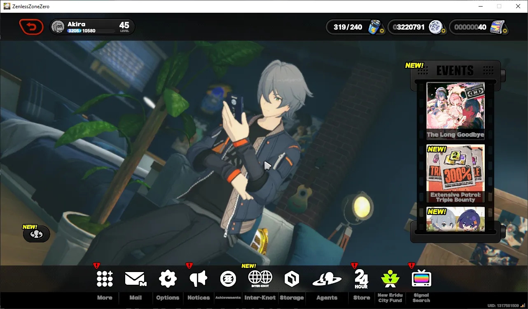
Task: Minimize the ZenlessZoneZero window
Action: [480, 6]
